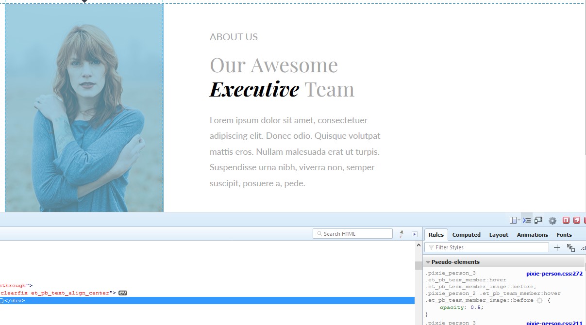This screenshot has height=325, width=586.
Task: Show developer tools in separate window
Action: 577,220
